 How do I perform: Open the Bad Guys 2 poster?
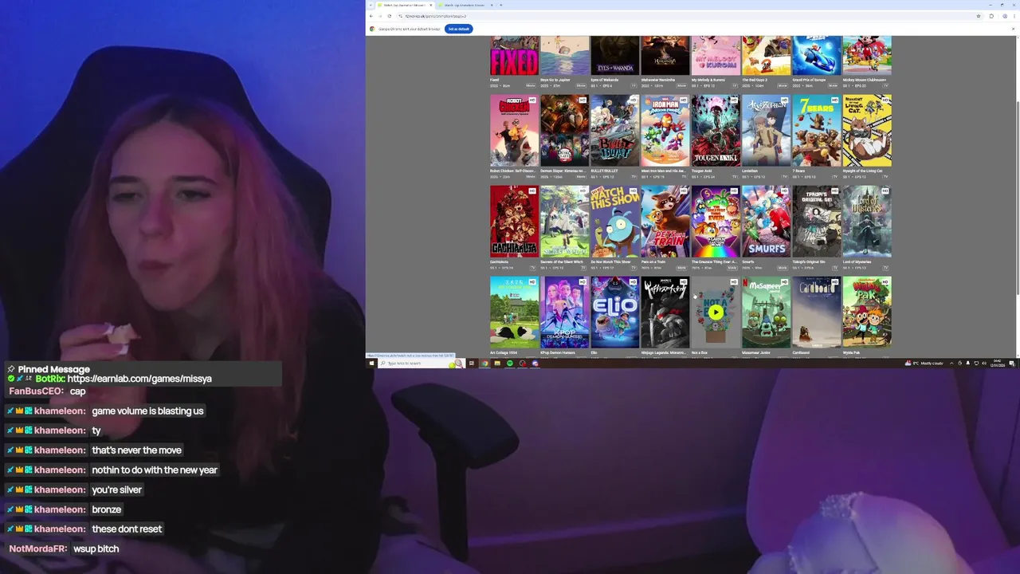pos(766,56)
